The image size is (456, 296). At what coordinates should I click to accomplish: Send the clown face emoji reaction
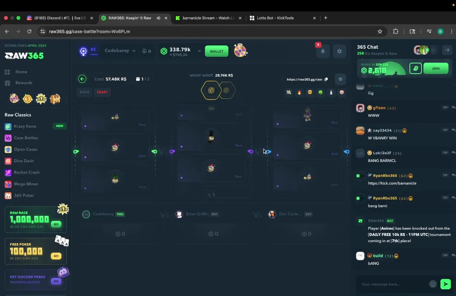(342, 92)
